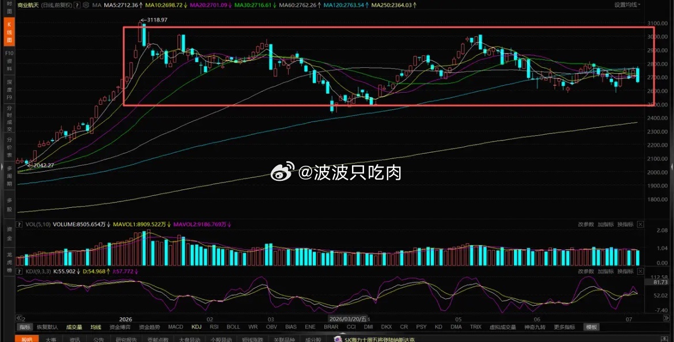Viewport: 674px width, 342px height.
Task: Select BRAR indicator
Action: [x=331, y=327]
